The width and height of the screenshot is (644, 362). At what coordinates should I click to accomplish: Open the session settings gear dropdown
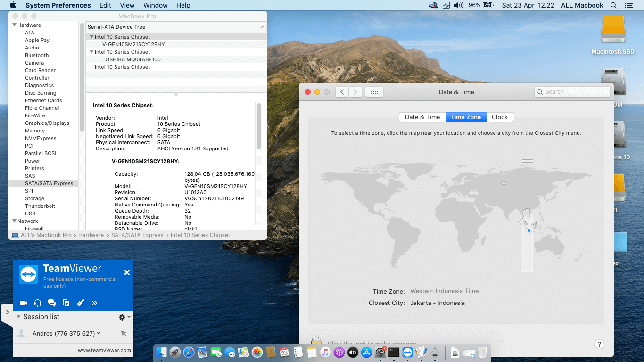[x=124, y=317]
